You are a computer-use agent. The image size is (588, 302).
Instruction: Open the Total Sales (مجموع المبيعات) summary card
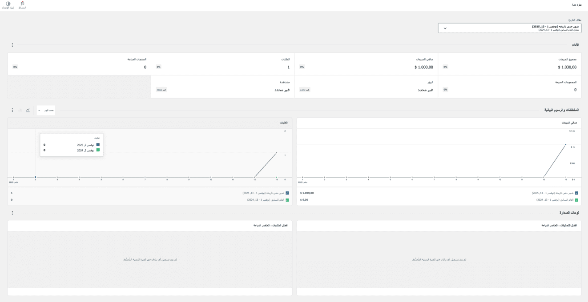tap(509, 64)
